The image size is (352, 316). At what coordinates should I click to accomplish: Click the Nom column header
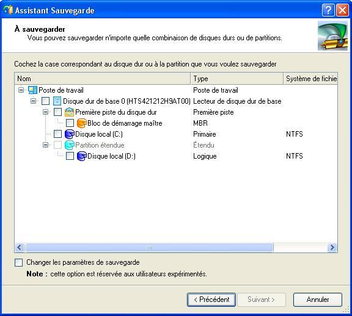coord(103,79)
